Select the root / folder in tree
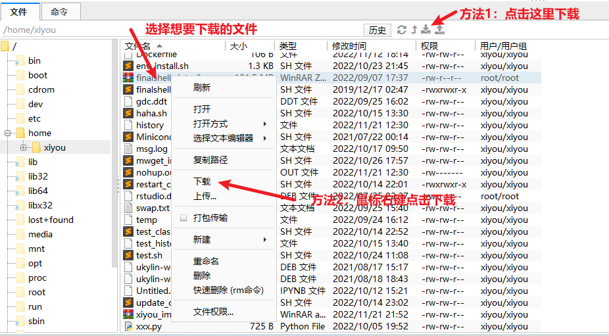This screenshot has height=336, width=609. pyautogui.click(x=14, y=47)
